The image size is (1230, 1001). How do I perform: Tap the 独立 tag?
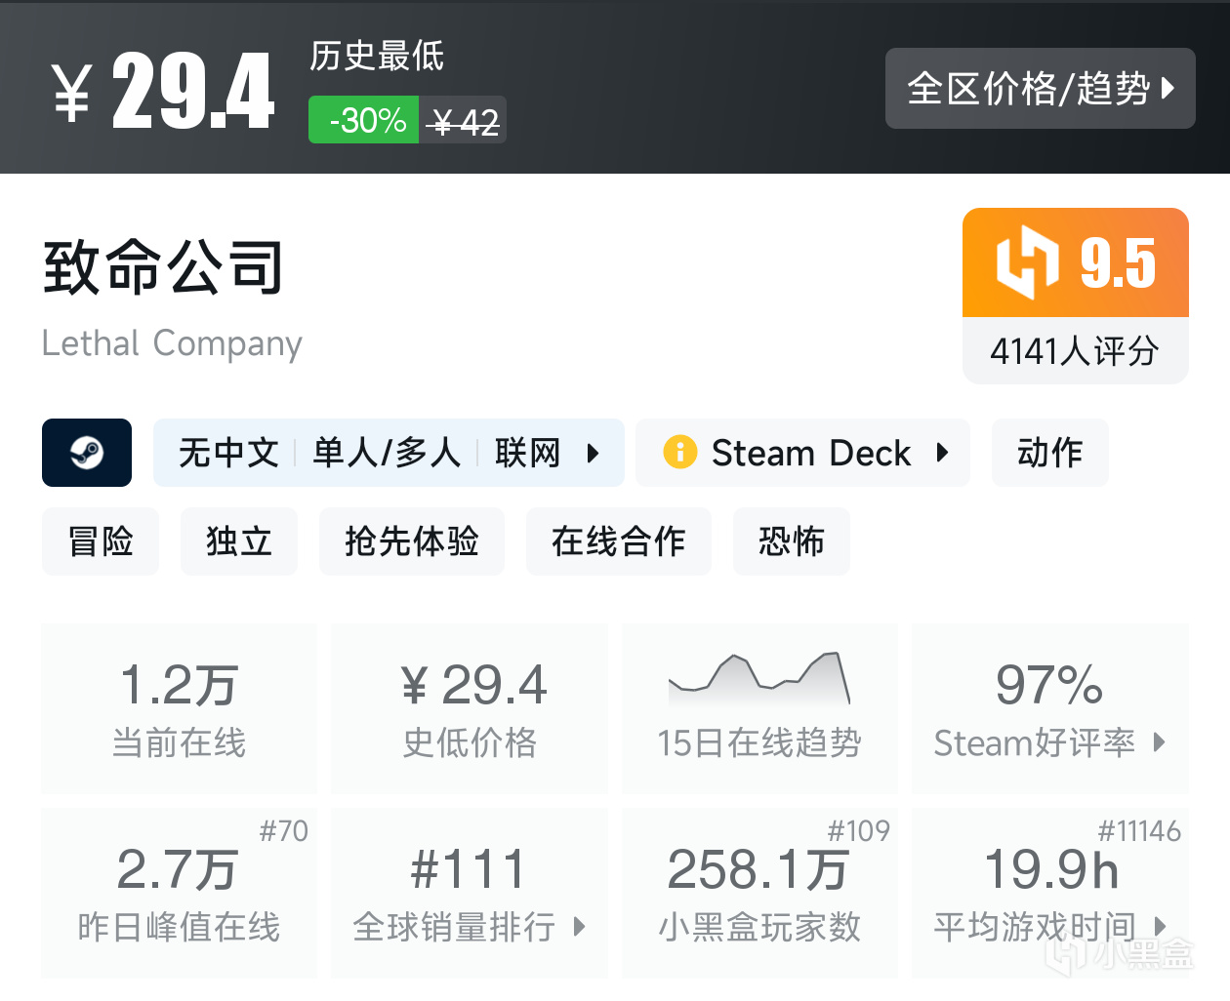[x=239, y=541]
